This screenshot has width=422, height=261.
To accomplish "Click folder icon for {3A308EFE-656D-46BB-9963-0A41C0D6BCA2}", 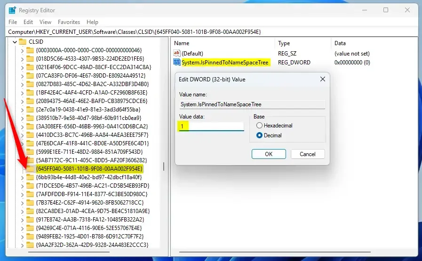I will click(x=30, y=127).
